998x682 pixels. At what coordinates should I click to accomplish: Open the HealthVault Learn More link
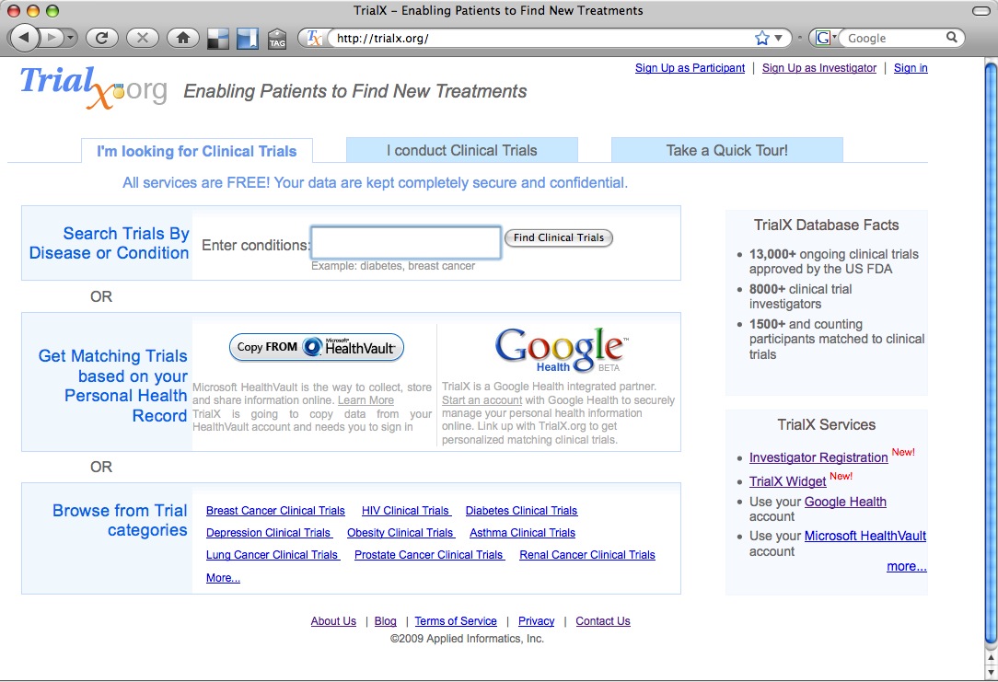[x=366, y=400]
